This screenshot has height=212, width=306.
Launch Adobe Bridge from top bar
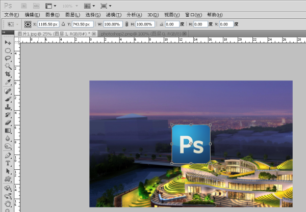24,6
